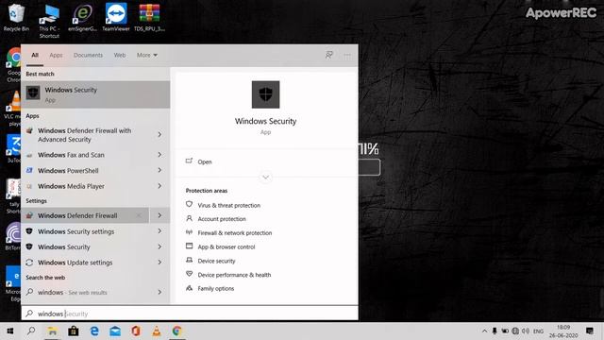
Task: Open Device security link
Action: [x=216, y=261]
